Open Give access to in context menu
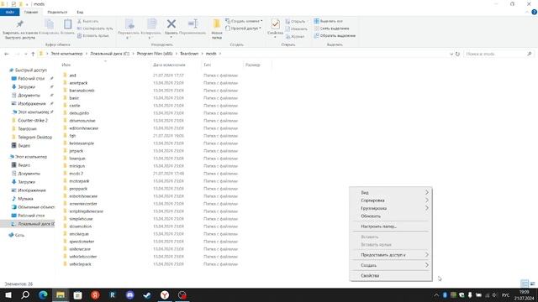 point(391,255)
